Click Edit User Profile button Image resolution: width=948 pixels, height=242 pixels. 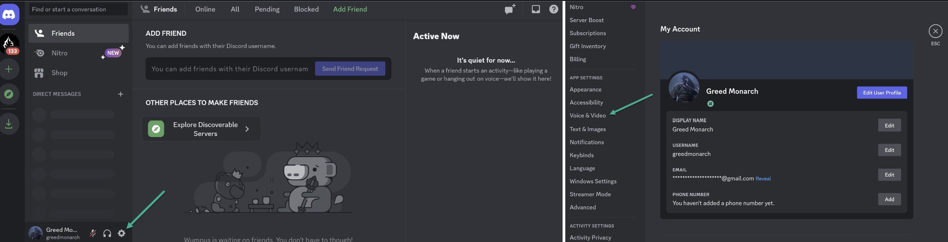point(881,93)
